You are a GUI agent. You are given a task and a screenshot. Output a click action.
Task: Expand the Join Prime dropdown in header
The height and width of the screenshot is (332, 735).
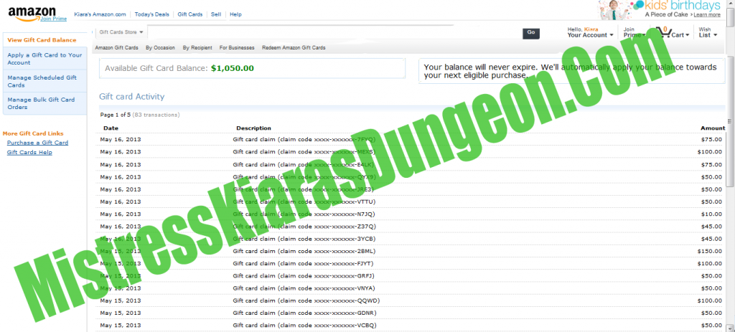point(635,32)
